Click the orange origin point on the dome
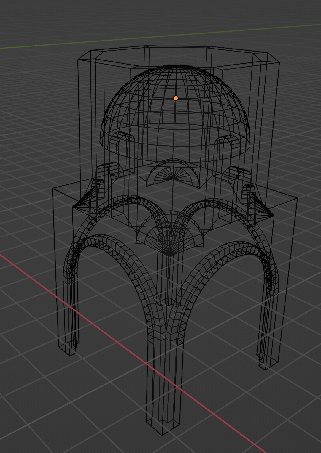Viewport: 321px width, 453px height. click(175, 98)
